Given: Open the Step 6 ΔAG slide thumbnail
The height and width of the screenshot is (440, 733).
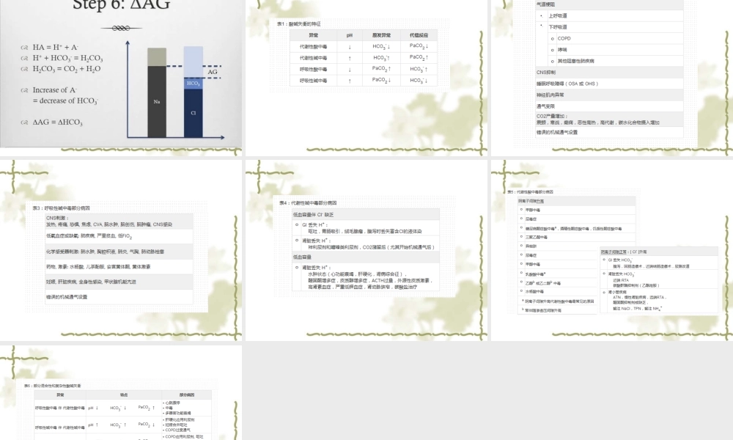Looking at the screenshot, I should pos(121,73).
